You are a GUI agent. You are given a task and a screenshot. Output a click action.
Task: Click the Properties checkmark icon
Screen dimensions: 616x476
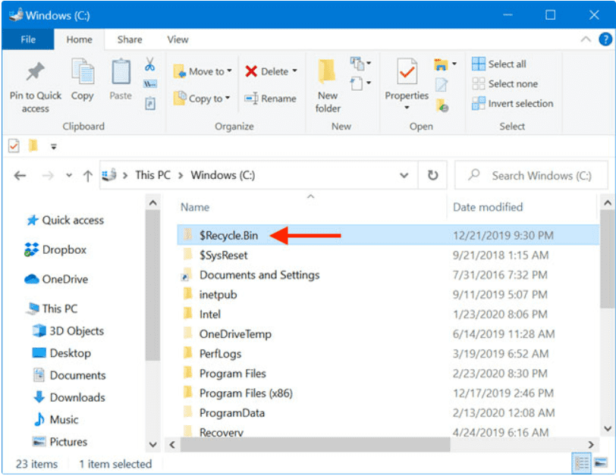pos(407,71)
